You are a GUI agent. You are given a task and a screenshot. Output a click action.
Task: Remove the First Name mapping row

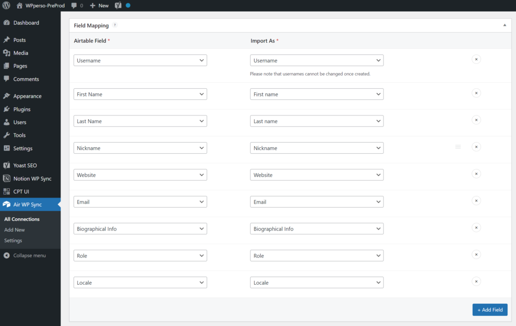(x=476, y=93)
